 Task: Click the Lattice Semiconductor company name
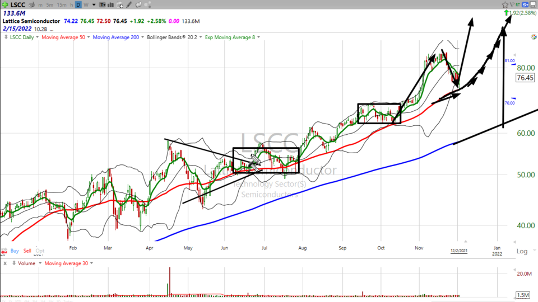pos(31,21)
